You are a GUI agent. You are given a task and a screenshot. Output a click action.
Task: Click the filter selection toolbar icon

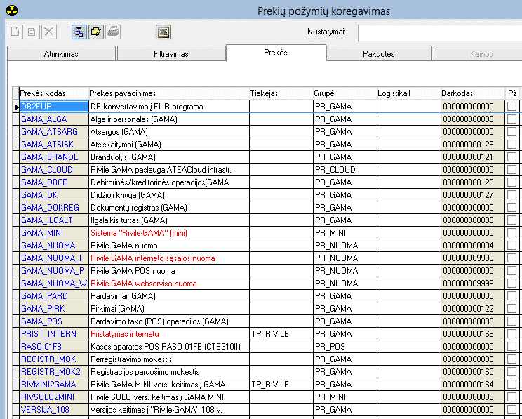[x=79, y=32]
